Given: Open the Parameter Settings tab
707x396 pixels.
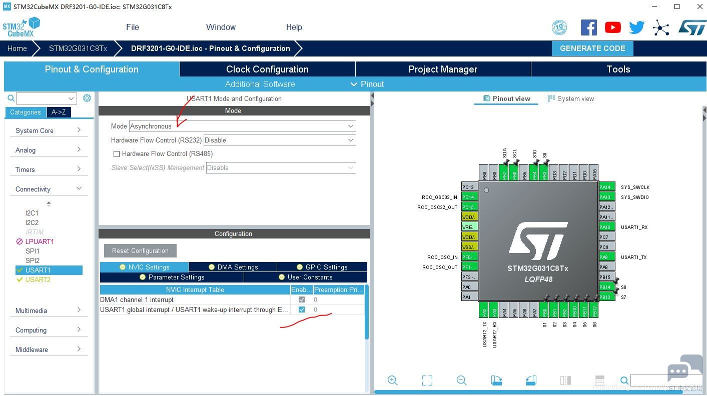Looking at the screenshot, I should point(172,277).
